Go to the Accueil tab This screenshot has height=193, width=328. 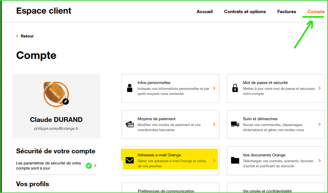[x=205, y=12]
